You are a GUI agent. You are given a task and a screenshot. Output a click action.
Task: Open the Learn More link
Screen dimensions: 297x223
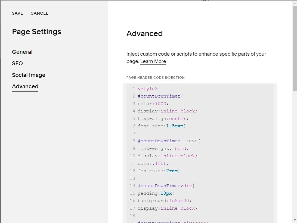click(153, 61)
